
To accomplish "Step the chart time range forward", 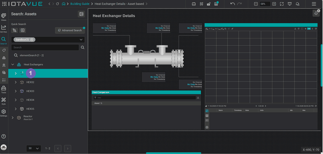I will (x=265, y=106).
